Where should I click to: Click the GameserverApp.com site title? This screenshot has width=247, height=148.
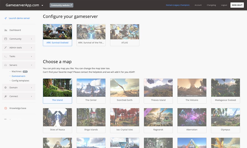coord(22,5)
